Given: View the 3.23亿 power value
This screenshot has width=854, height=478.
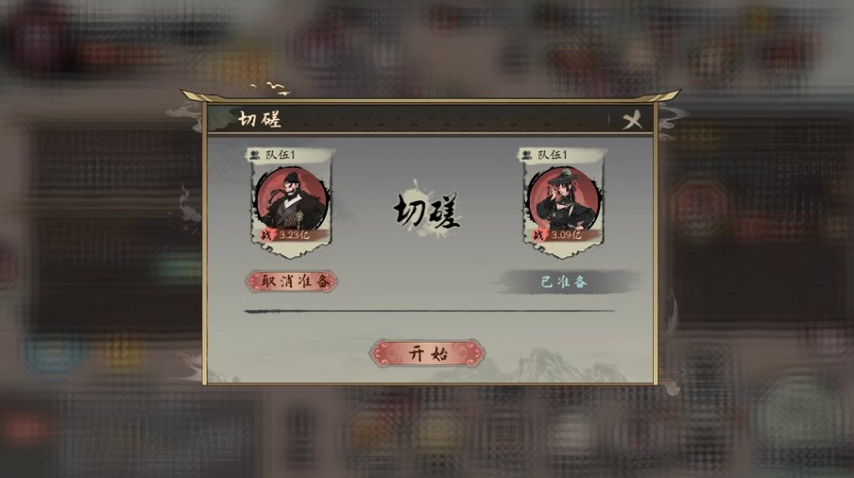Looking at the screenshot, I should click(295, 236).
